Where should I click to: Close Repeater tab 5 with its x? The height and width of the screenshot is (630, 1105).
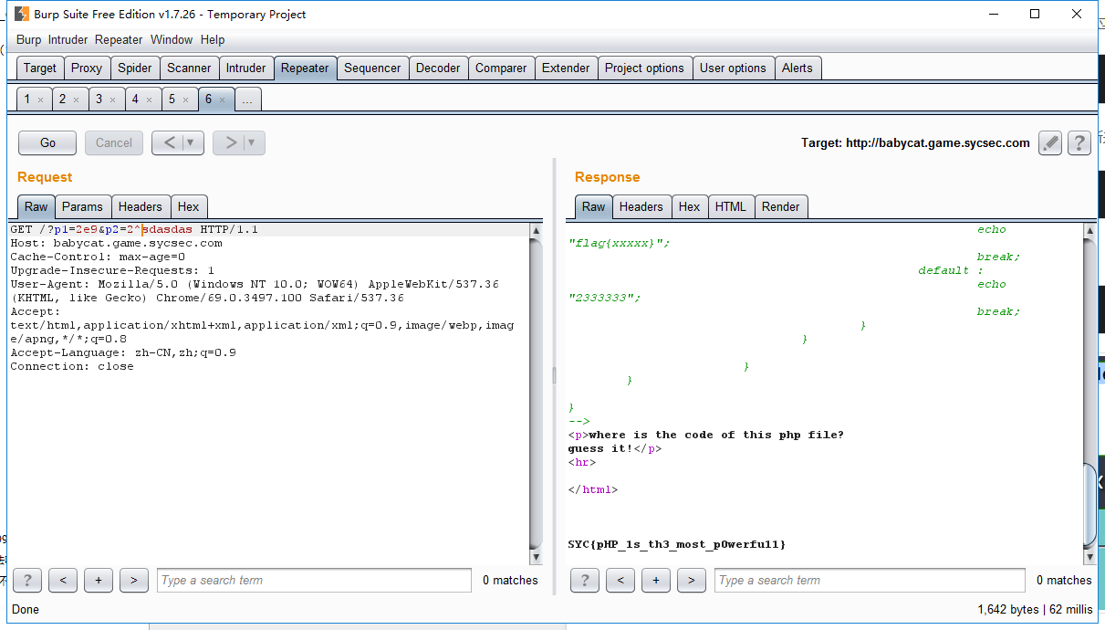(186, 100)
